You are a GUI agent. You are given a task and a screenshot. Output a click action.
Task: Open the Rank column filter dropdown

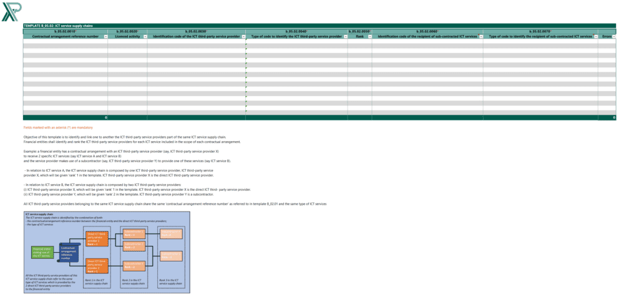[x=370, y=37]
